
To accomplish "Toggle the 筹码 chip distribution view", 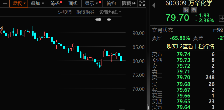I will [55, 3].
